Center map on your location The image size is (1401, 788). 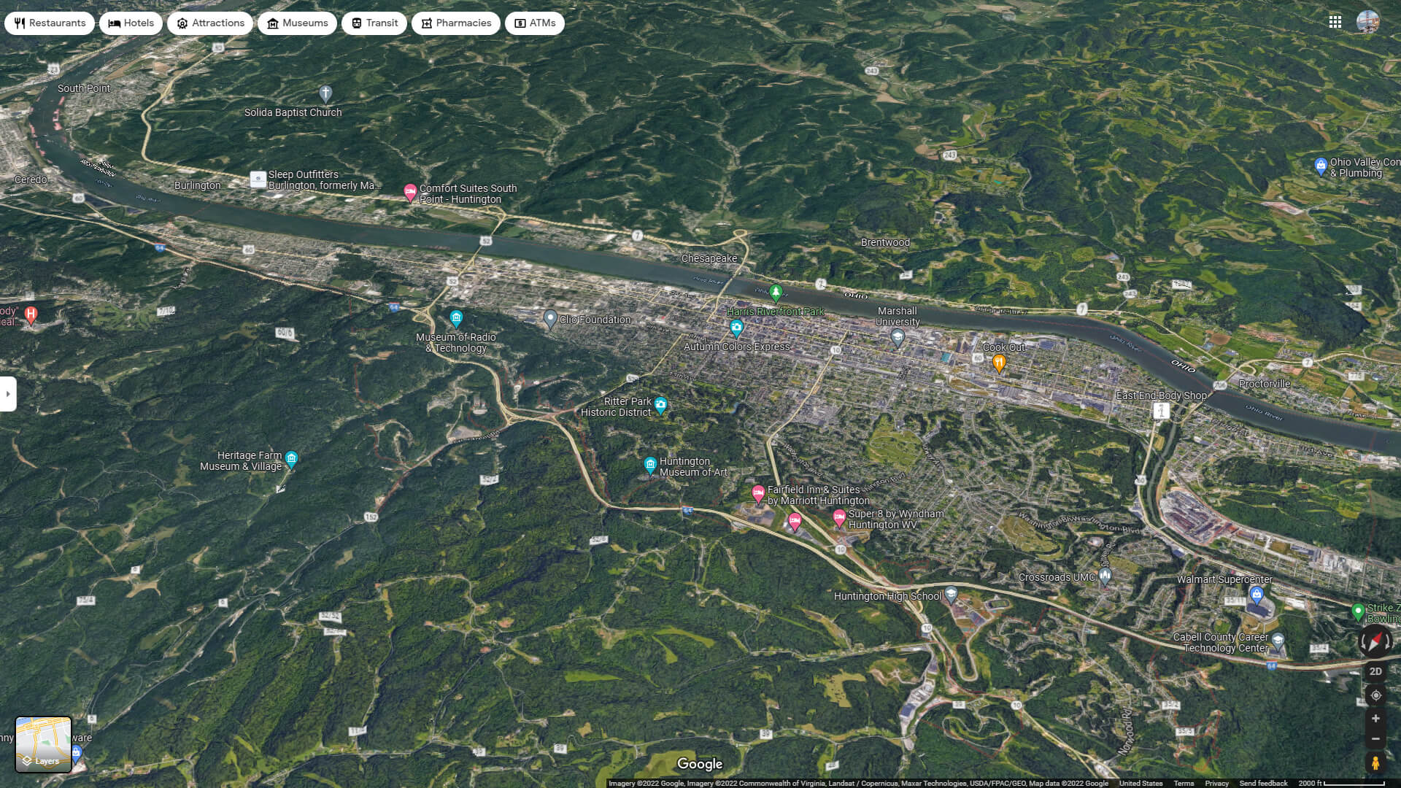[1375, 695]
